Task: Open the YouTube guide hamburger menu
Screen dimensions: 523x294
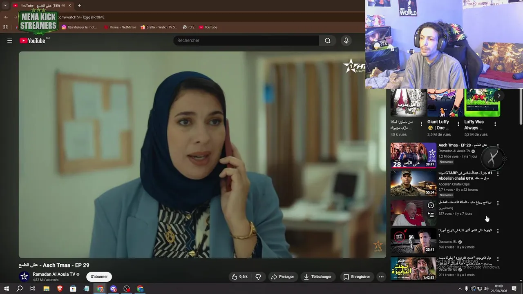Action: point(10,40)
